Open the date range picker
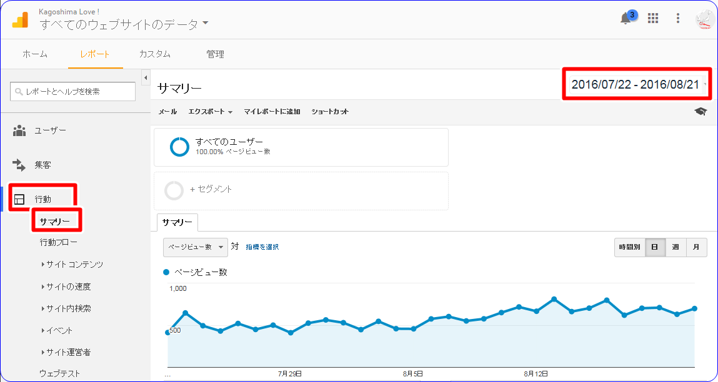Viewport: 718px width, 382px height. pos(638,85)
